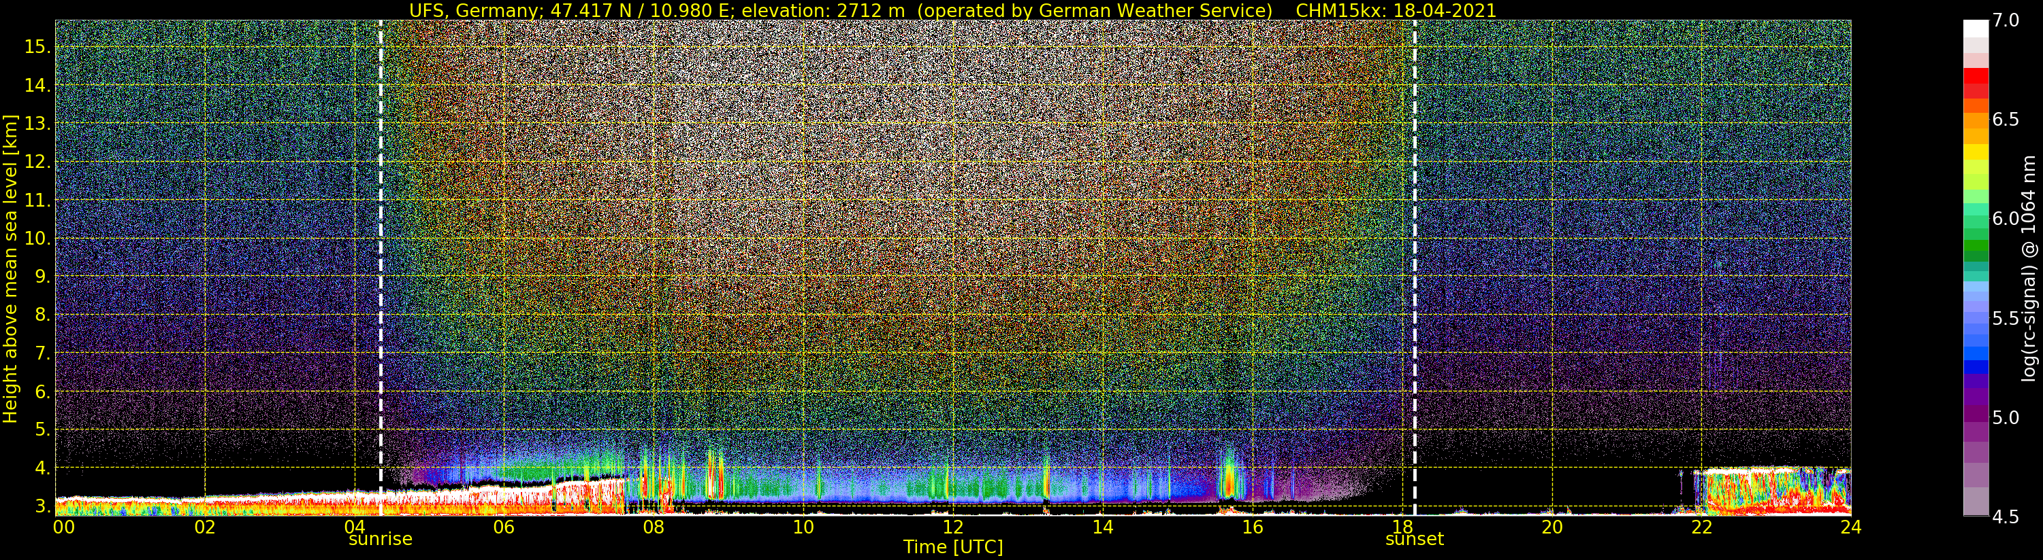The height and width of the screenshot is (560, 2043).
Task: Click the "7.0" colorbar tick value
Action: click(2005, 20)
